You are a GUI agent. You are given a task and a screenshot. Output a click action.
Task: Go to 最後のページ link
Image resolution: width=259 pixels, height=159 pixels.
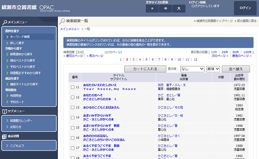241,56
